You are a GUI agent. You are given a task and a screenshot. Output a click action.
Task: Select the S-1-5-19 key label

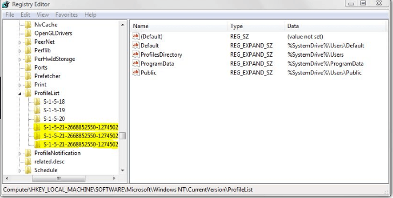click(x=54, y=110)
